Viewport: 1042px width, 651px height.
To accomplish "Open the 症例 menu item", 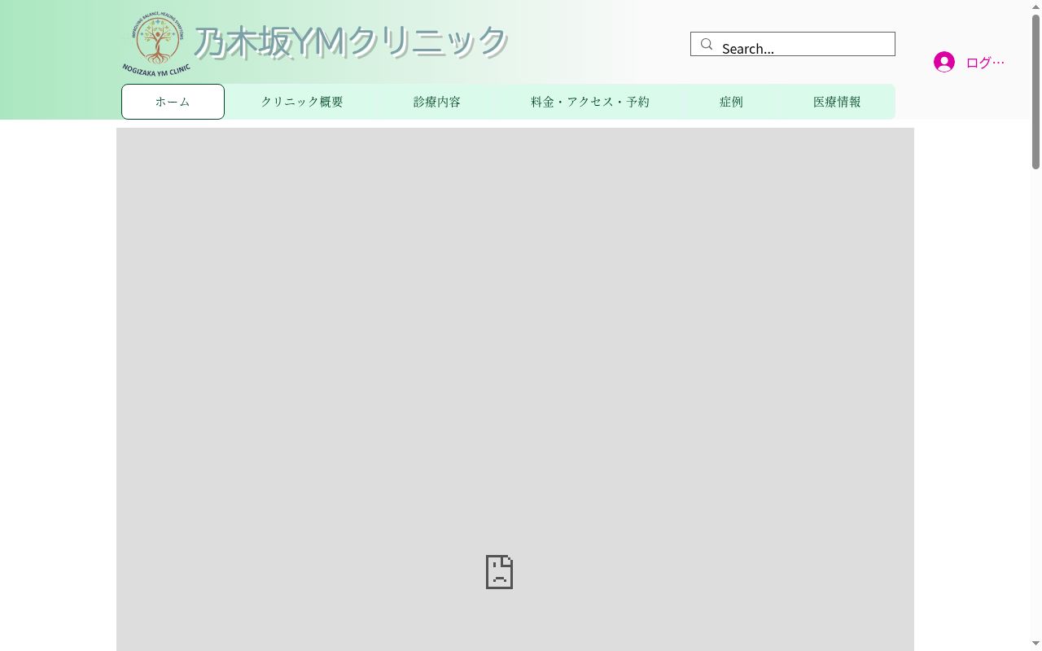I will tap(731, 102).
